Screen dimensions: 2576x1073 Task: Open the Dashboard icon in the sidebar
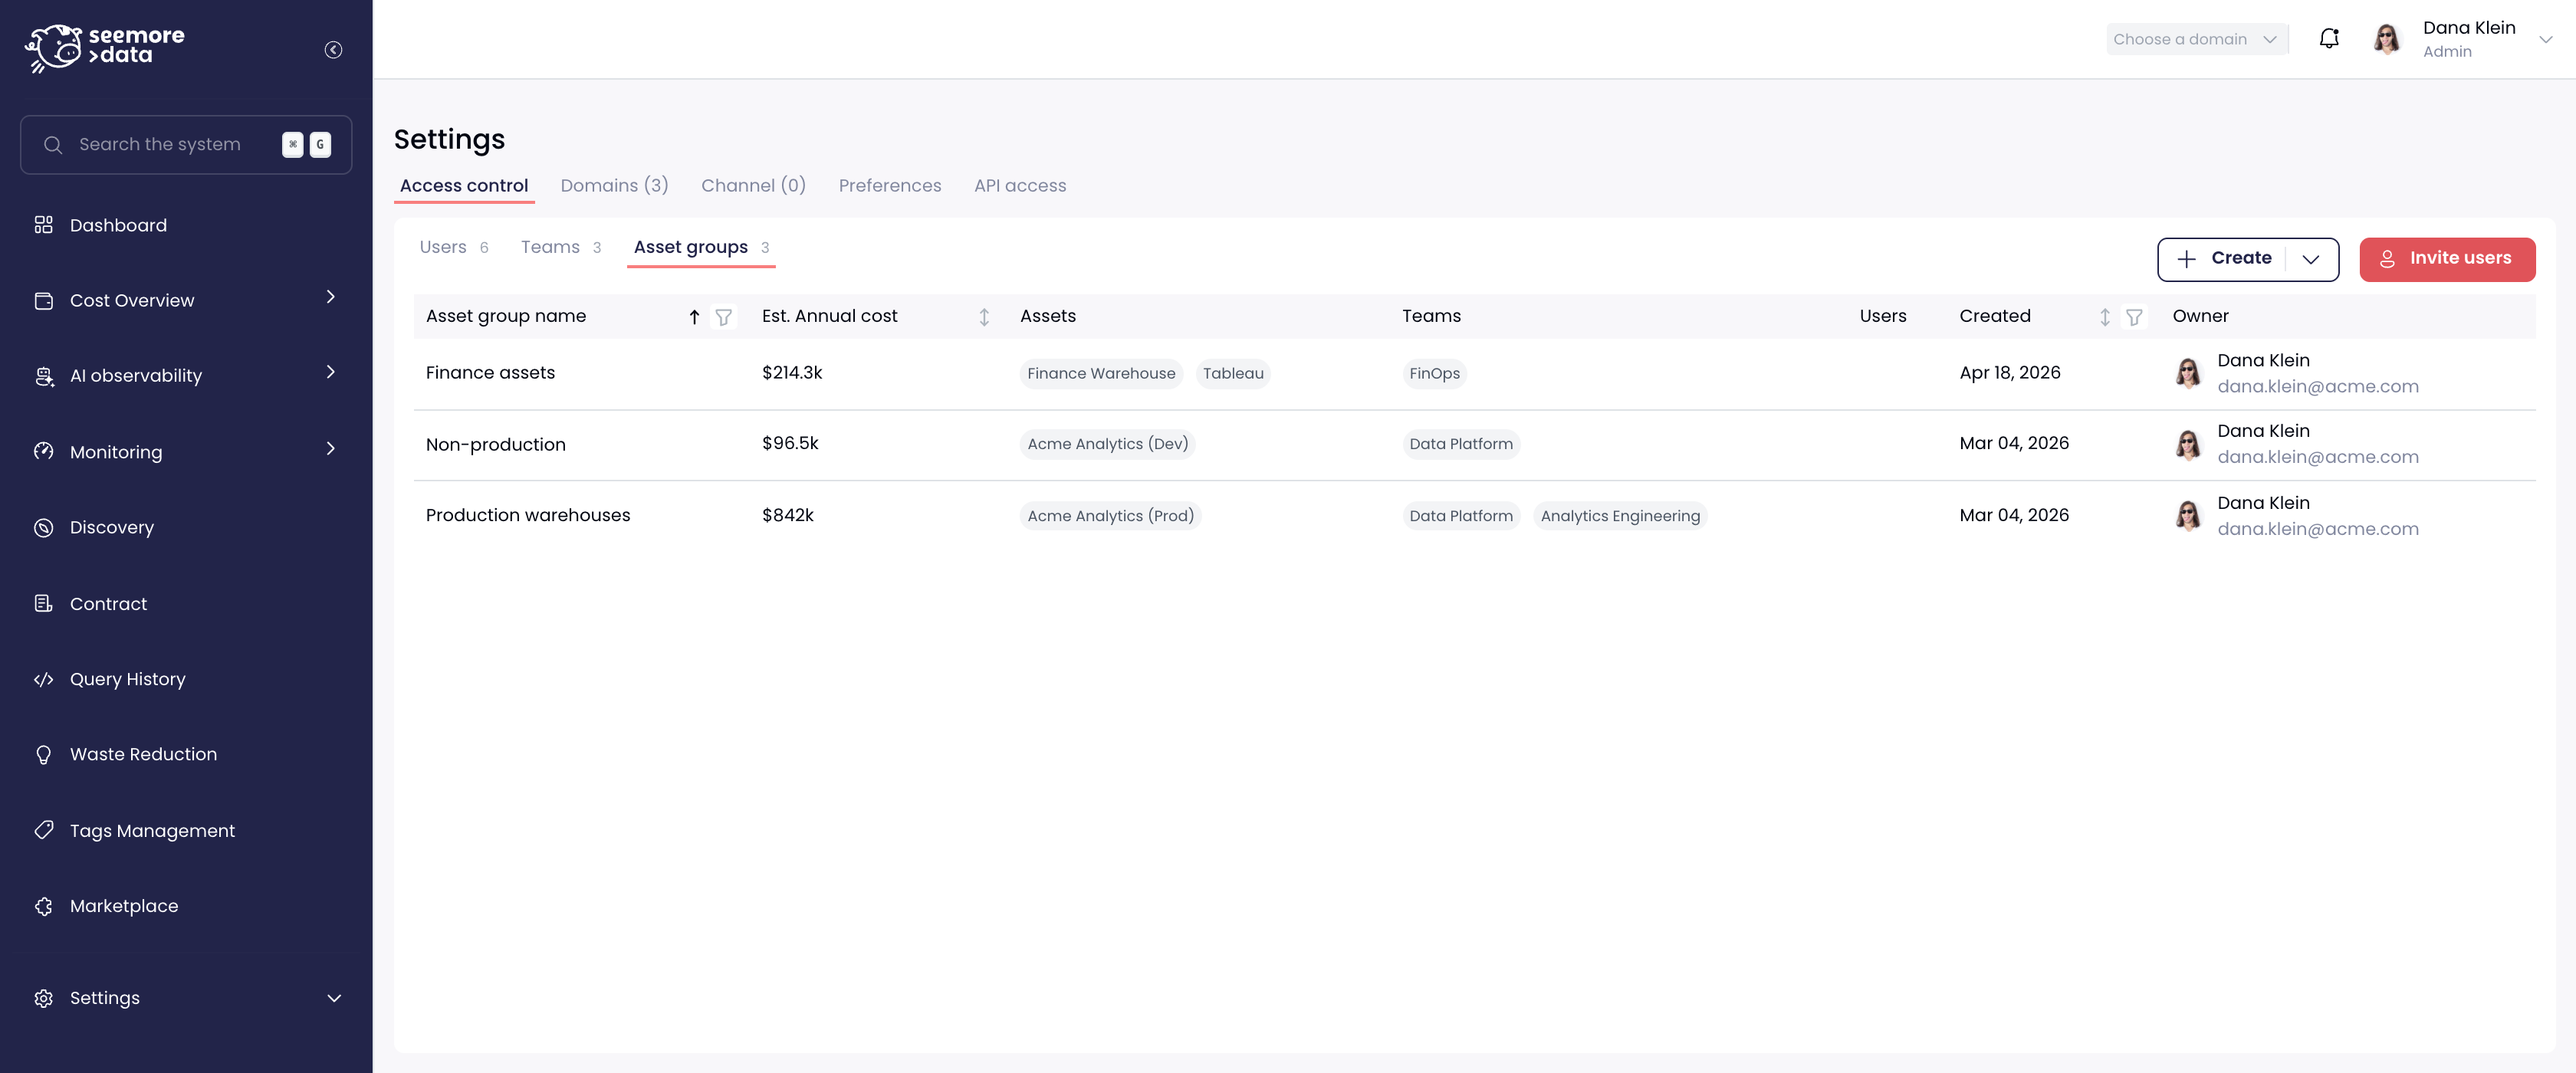point(43,225)
